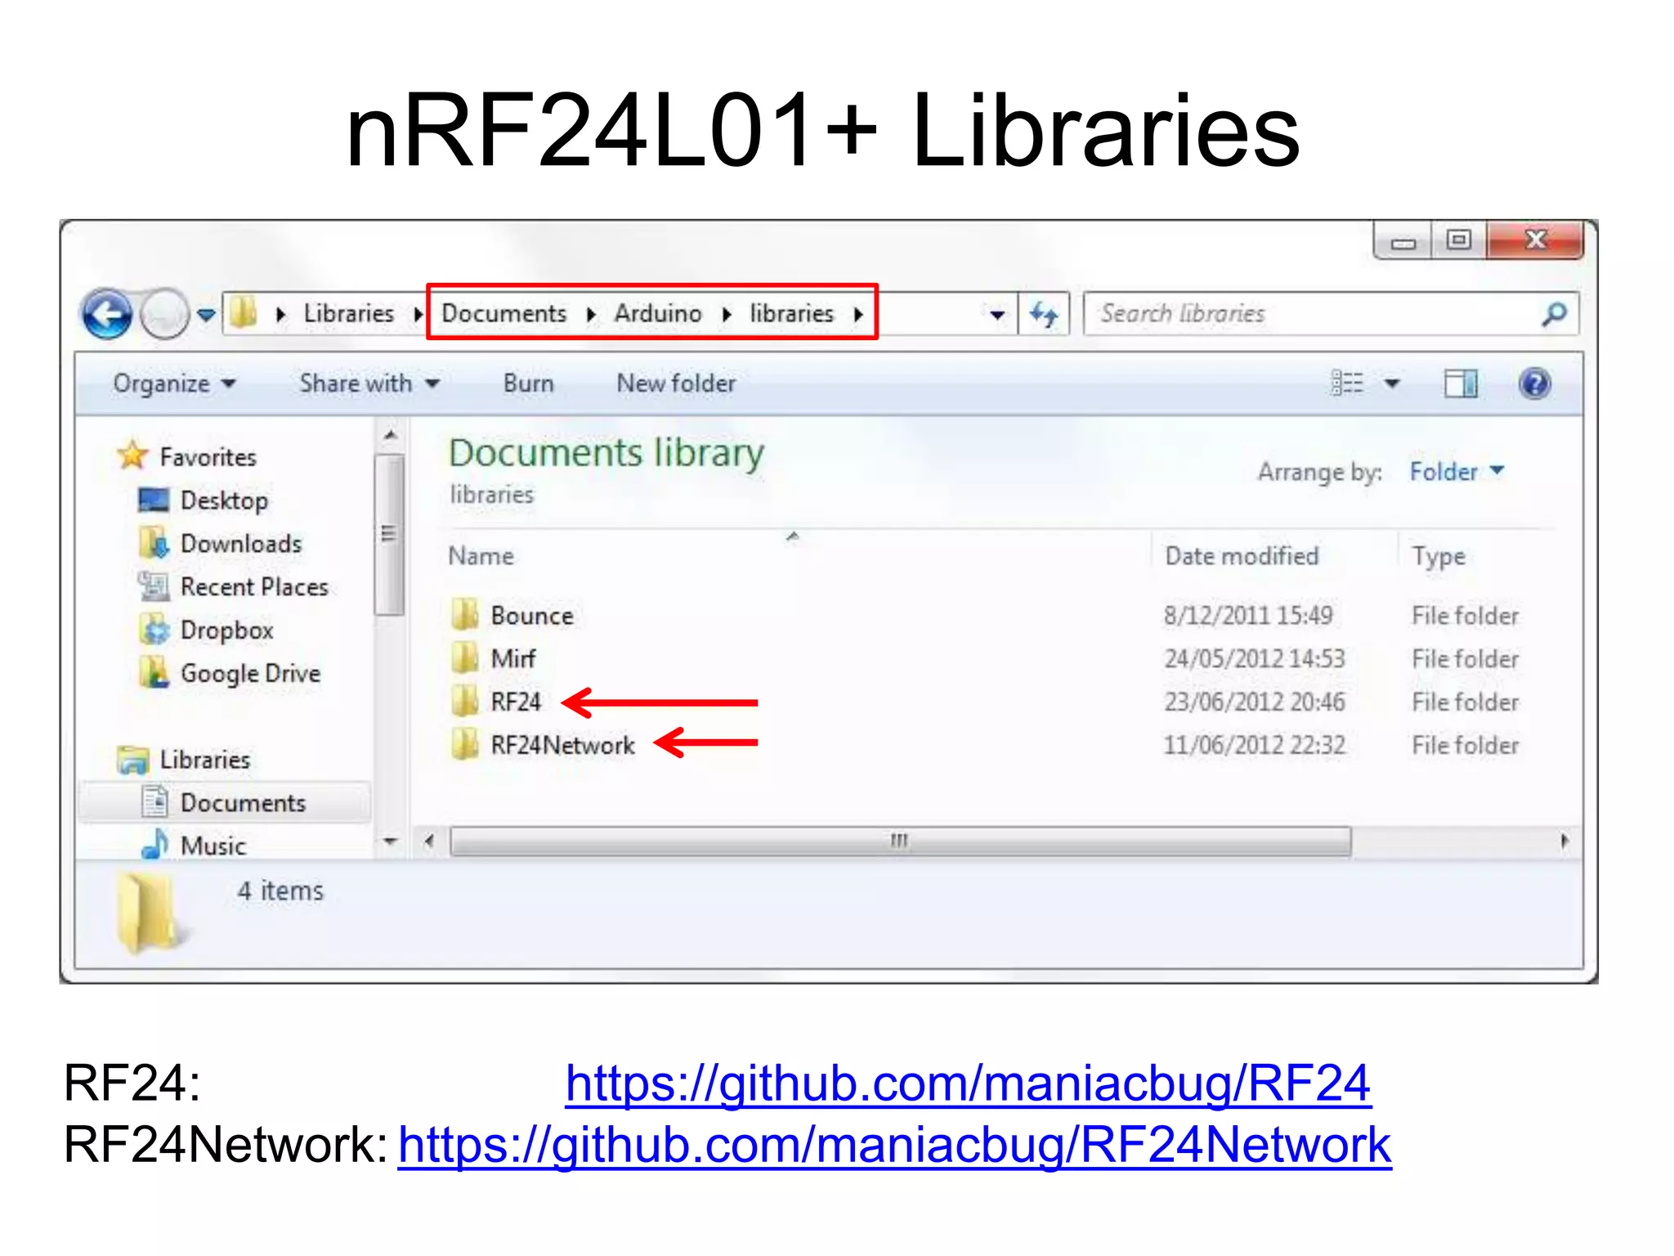
Task: Click in the Search libraries field
Action: [1308, 314]
